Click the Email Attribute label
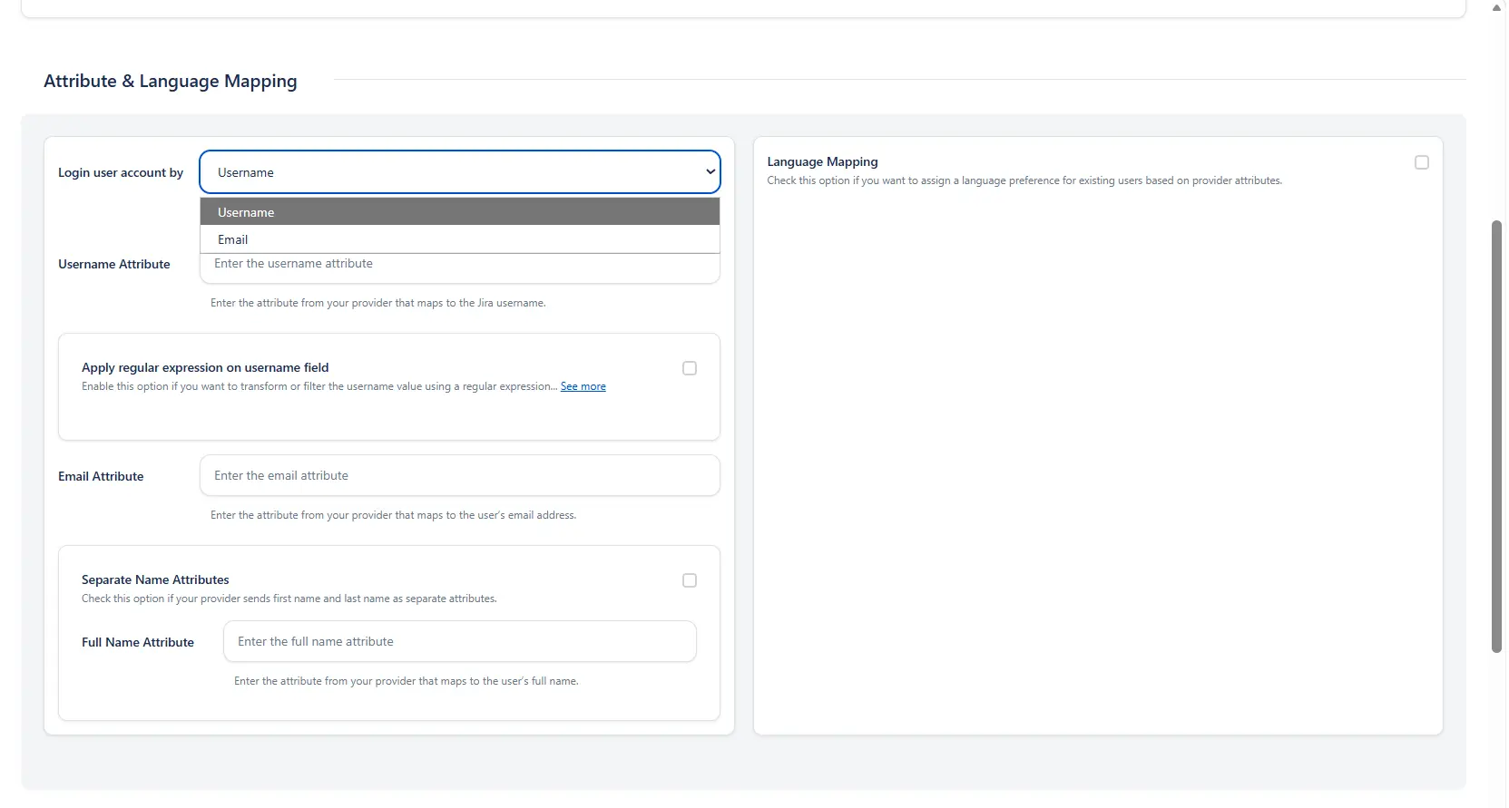1509x808 pixels. pos(101,476)
